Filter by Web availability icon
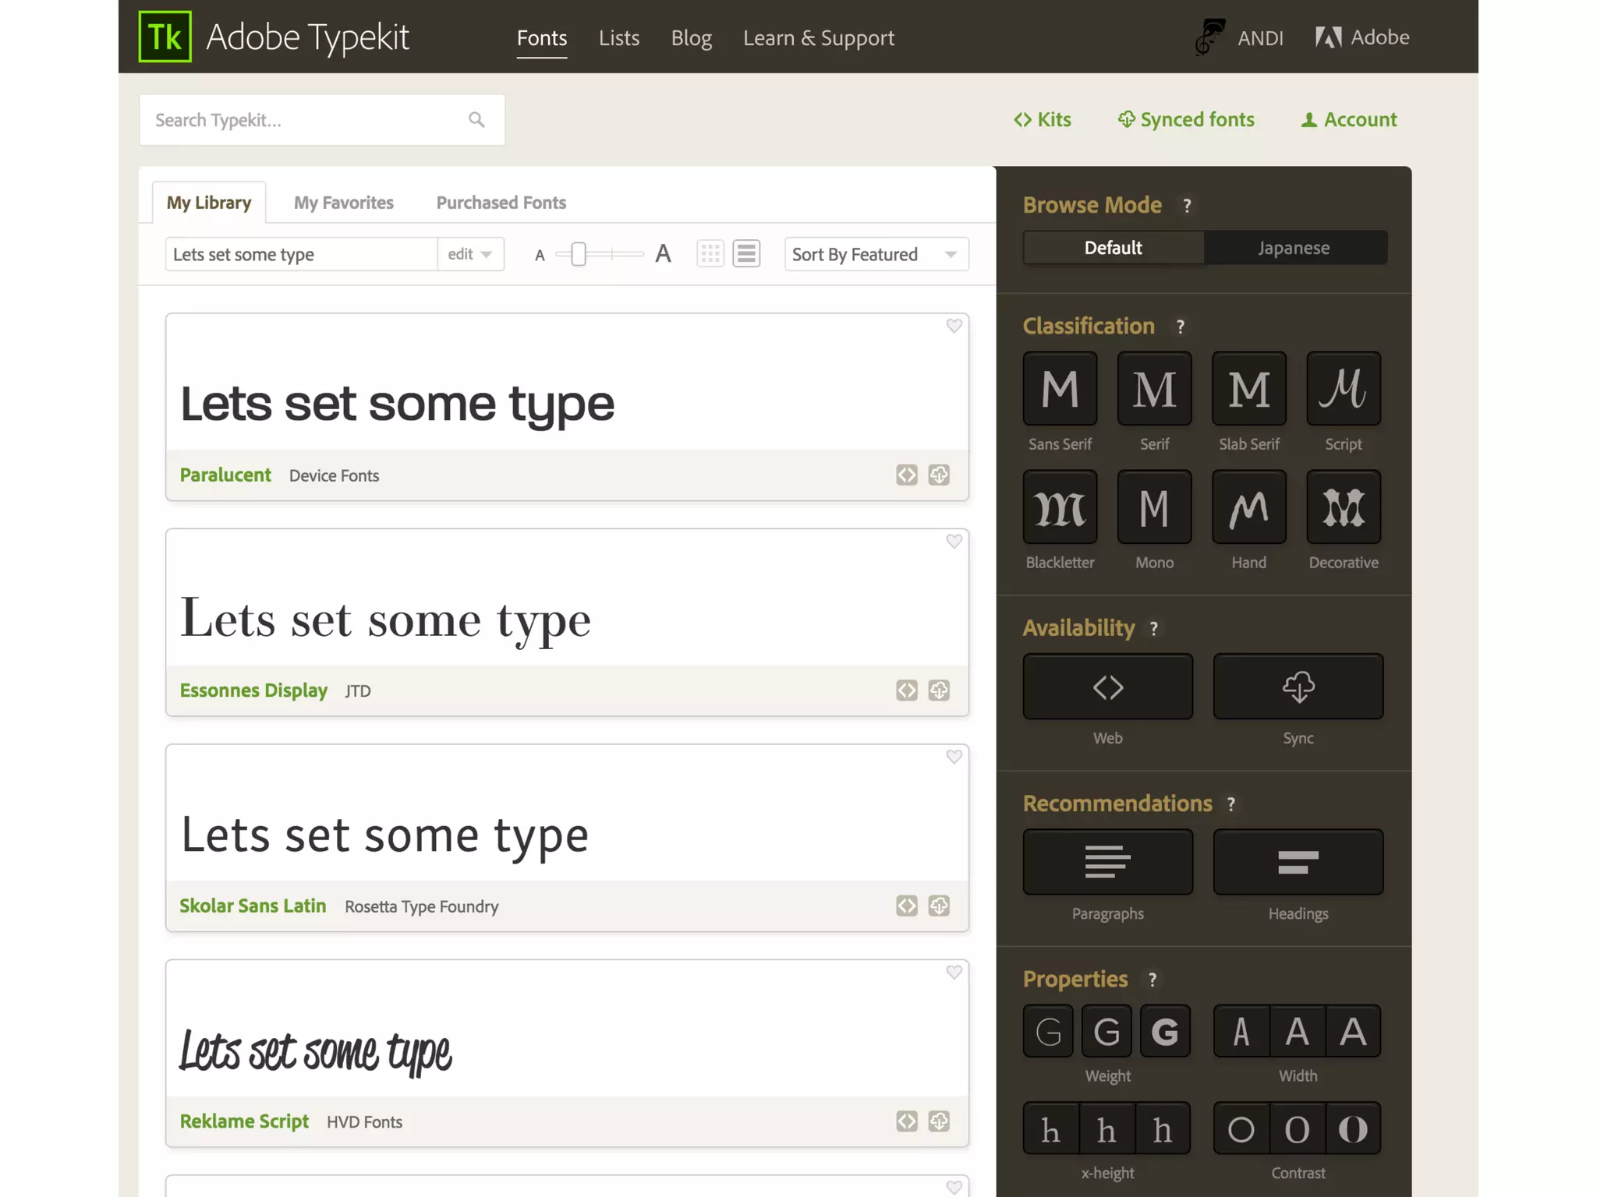The image size is (1597, 1197). [1107, 687]
